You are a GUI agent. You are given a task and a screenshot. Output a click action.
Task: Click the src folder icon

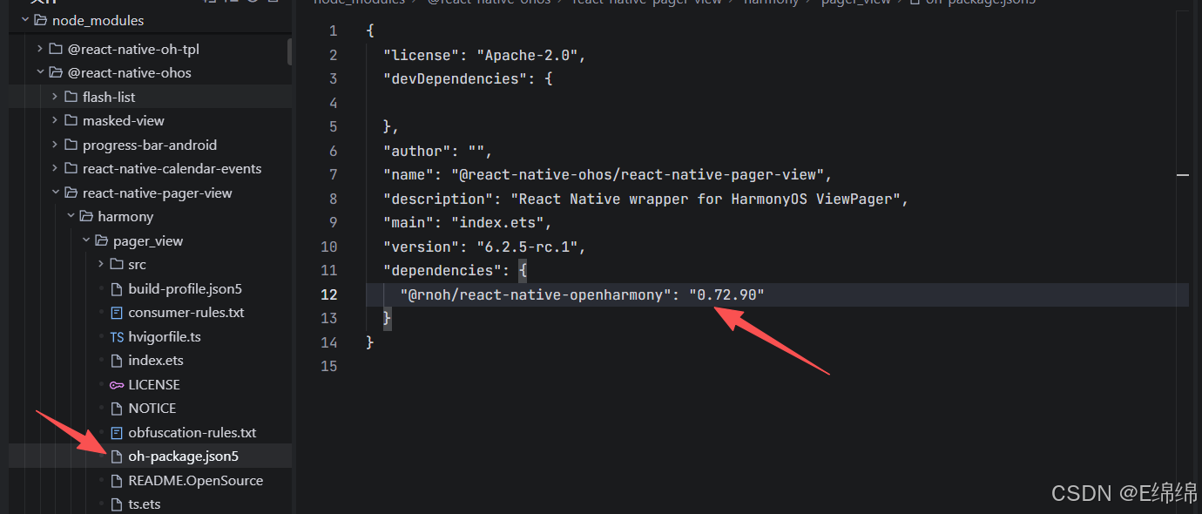pyautogui.click(x=117, y=264)
